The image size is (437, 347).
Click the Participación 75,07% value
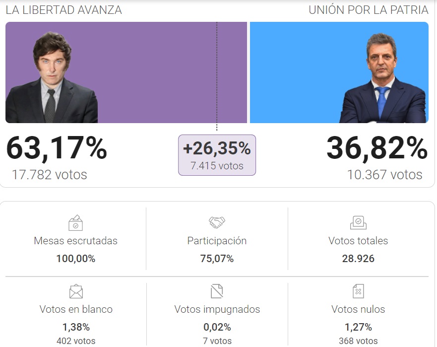tap(217, 259)
